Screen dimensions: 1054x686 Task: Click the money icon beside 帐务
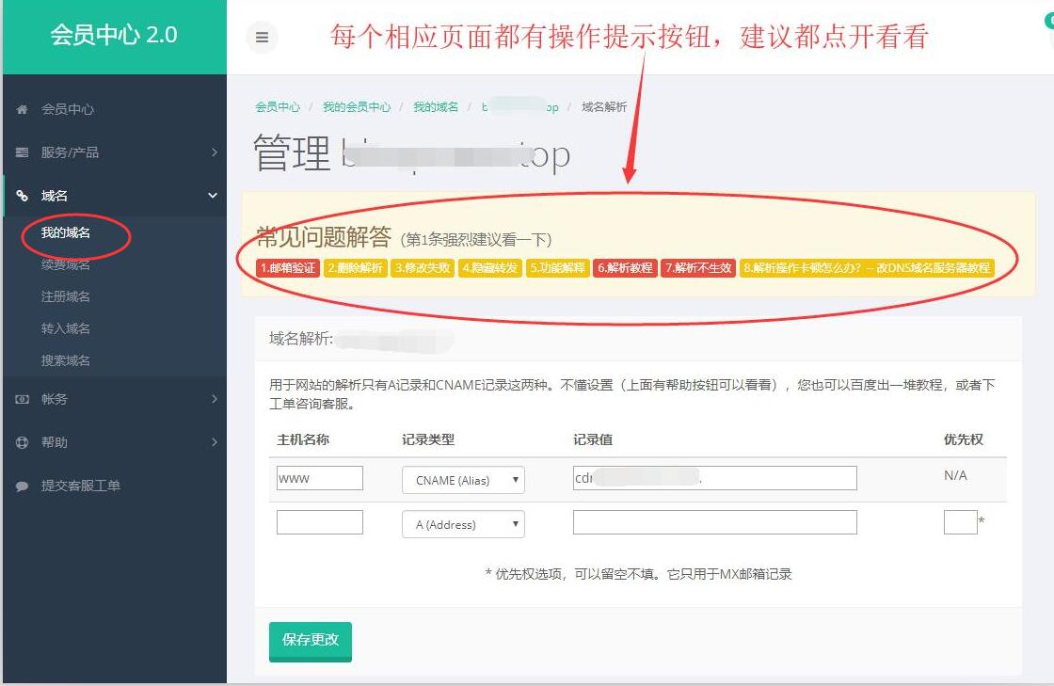pyautogui.click(x=23, y=399)
